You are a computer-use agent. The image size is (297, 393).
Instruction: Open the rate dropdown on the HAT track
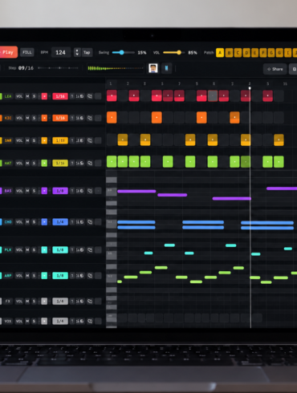point(60,163)
